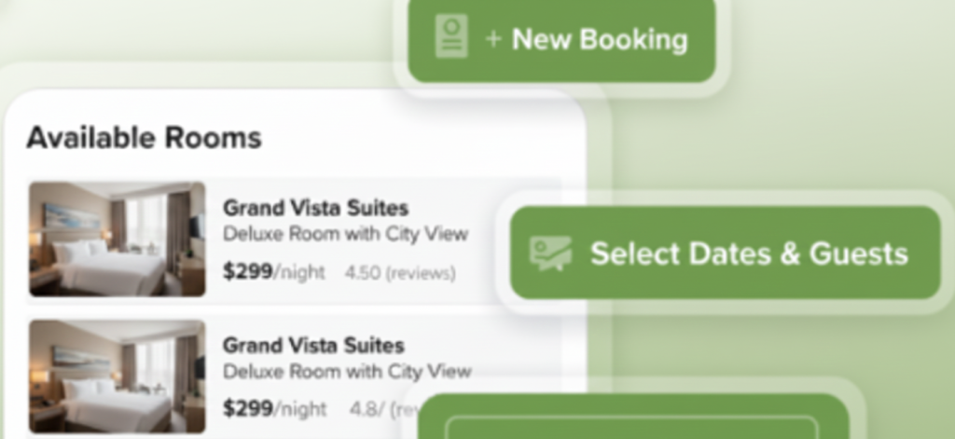The height and width of the screenshot is (439, 955).
Task: Select "Deluxe Room with City View" in 4.50-rated listing
Action: point(345,233)
